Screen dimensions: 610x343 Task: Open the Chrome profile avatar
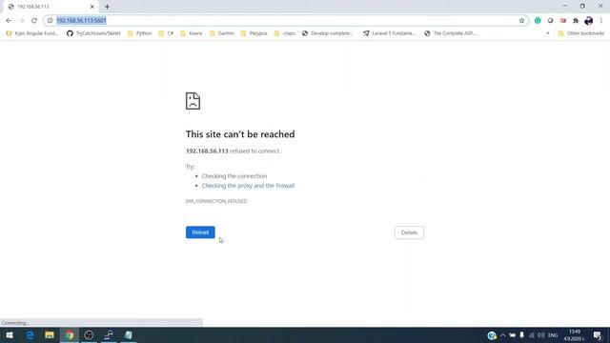tap(589, 21)
